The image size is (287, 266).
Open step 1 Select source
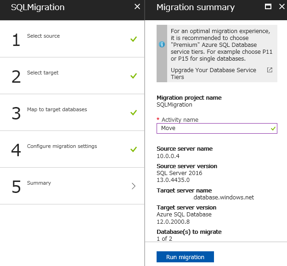click(72, 39)
